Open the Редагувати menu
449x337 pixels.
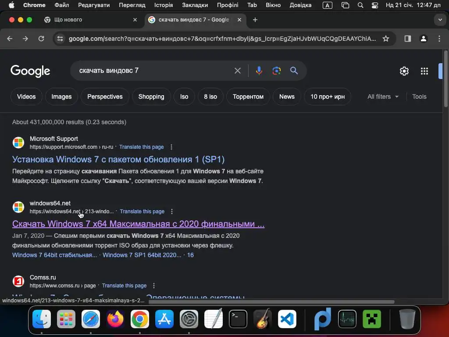pos(94,5)
